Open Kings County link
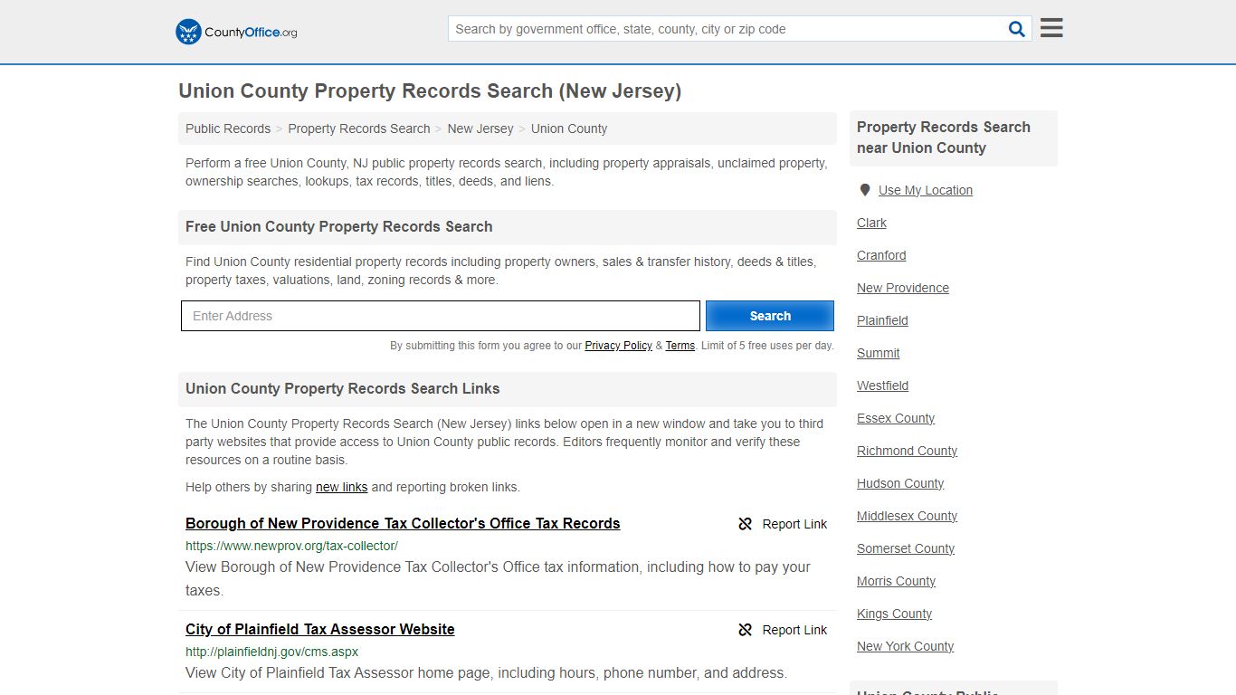 894,614
